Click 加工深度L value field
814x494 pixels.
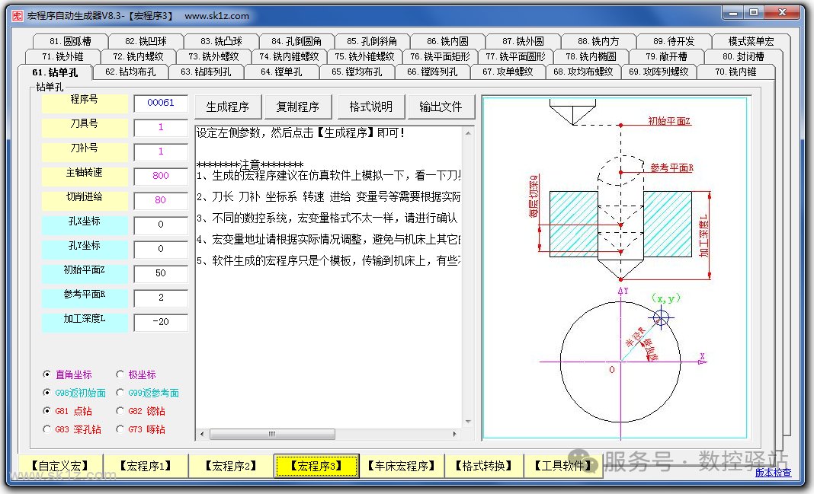[160, 322]
